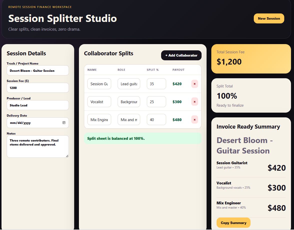This screenshot has width=294, height=230.
Task: Click the 'Desert Bloom - Guitar Session' summary title
Action: point(245,146)
